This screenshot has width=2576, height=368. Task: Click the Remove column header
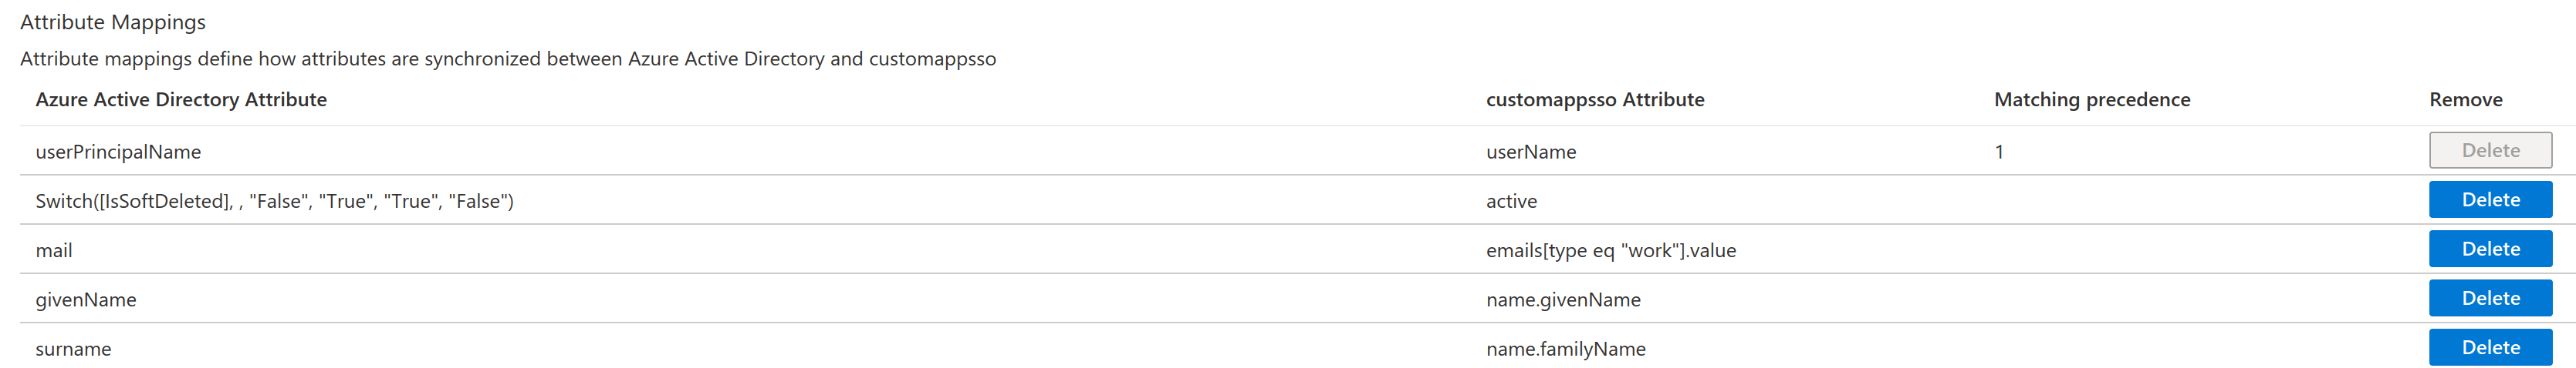(2466, 100)
